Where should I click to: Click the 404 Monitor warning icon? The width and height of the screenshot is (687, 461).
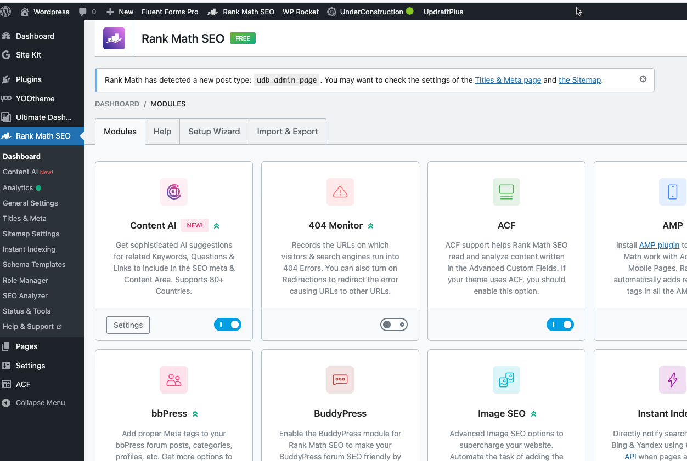340,192
